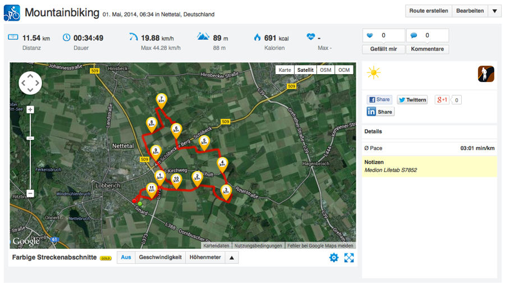Click the calories flame icon
The image size is (505, 288).
(257, 37)
